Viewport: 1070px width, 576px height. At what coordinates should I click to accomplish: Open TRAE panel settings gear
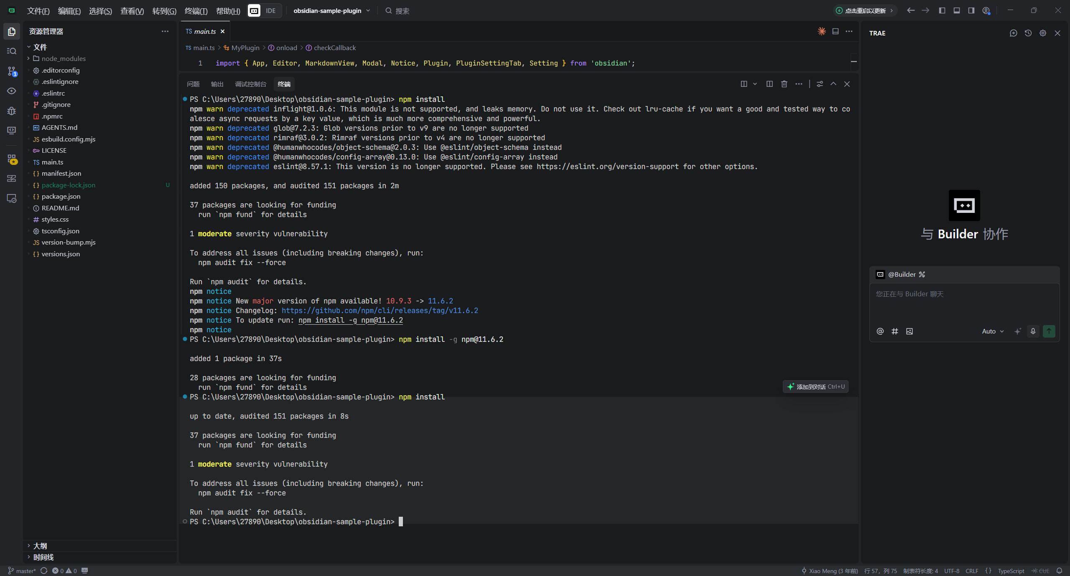point(1043,33)
